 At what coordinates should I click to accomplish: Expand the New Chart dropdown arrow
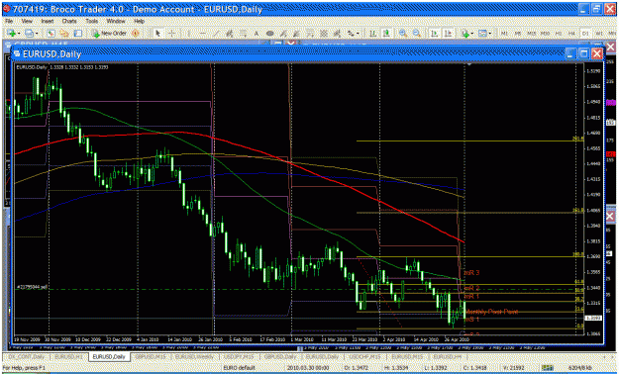tap(19, 34)
